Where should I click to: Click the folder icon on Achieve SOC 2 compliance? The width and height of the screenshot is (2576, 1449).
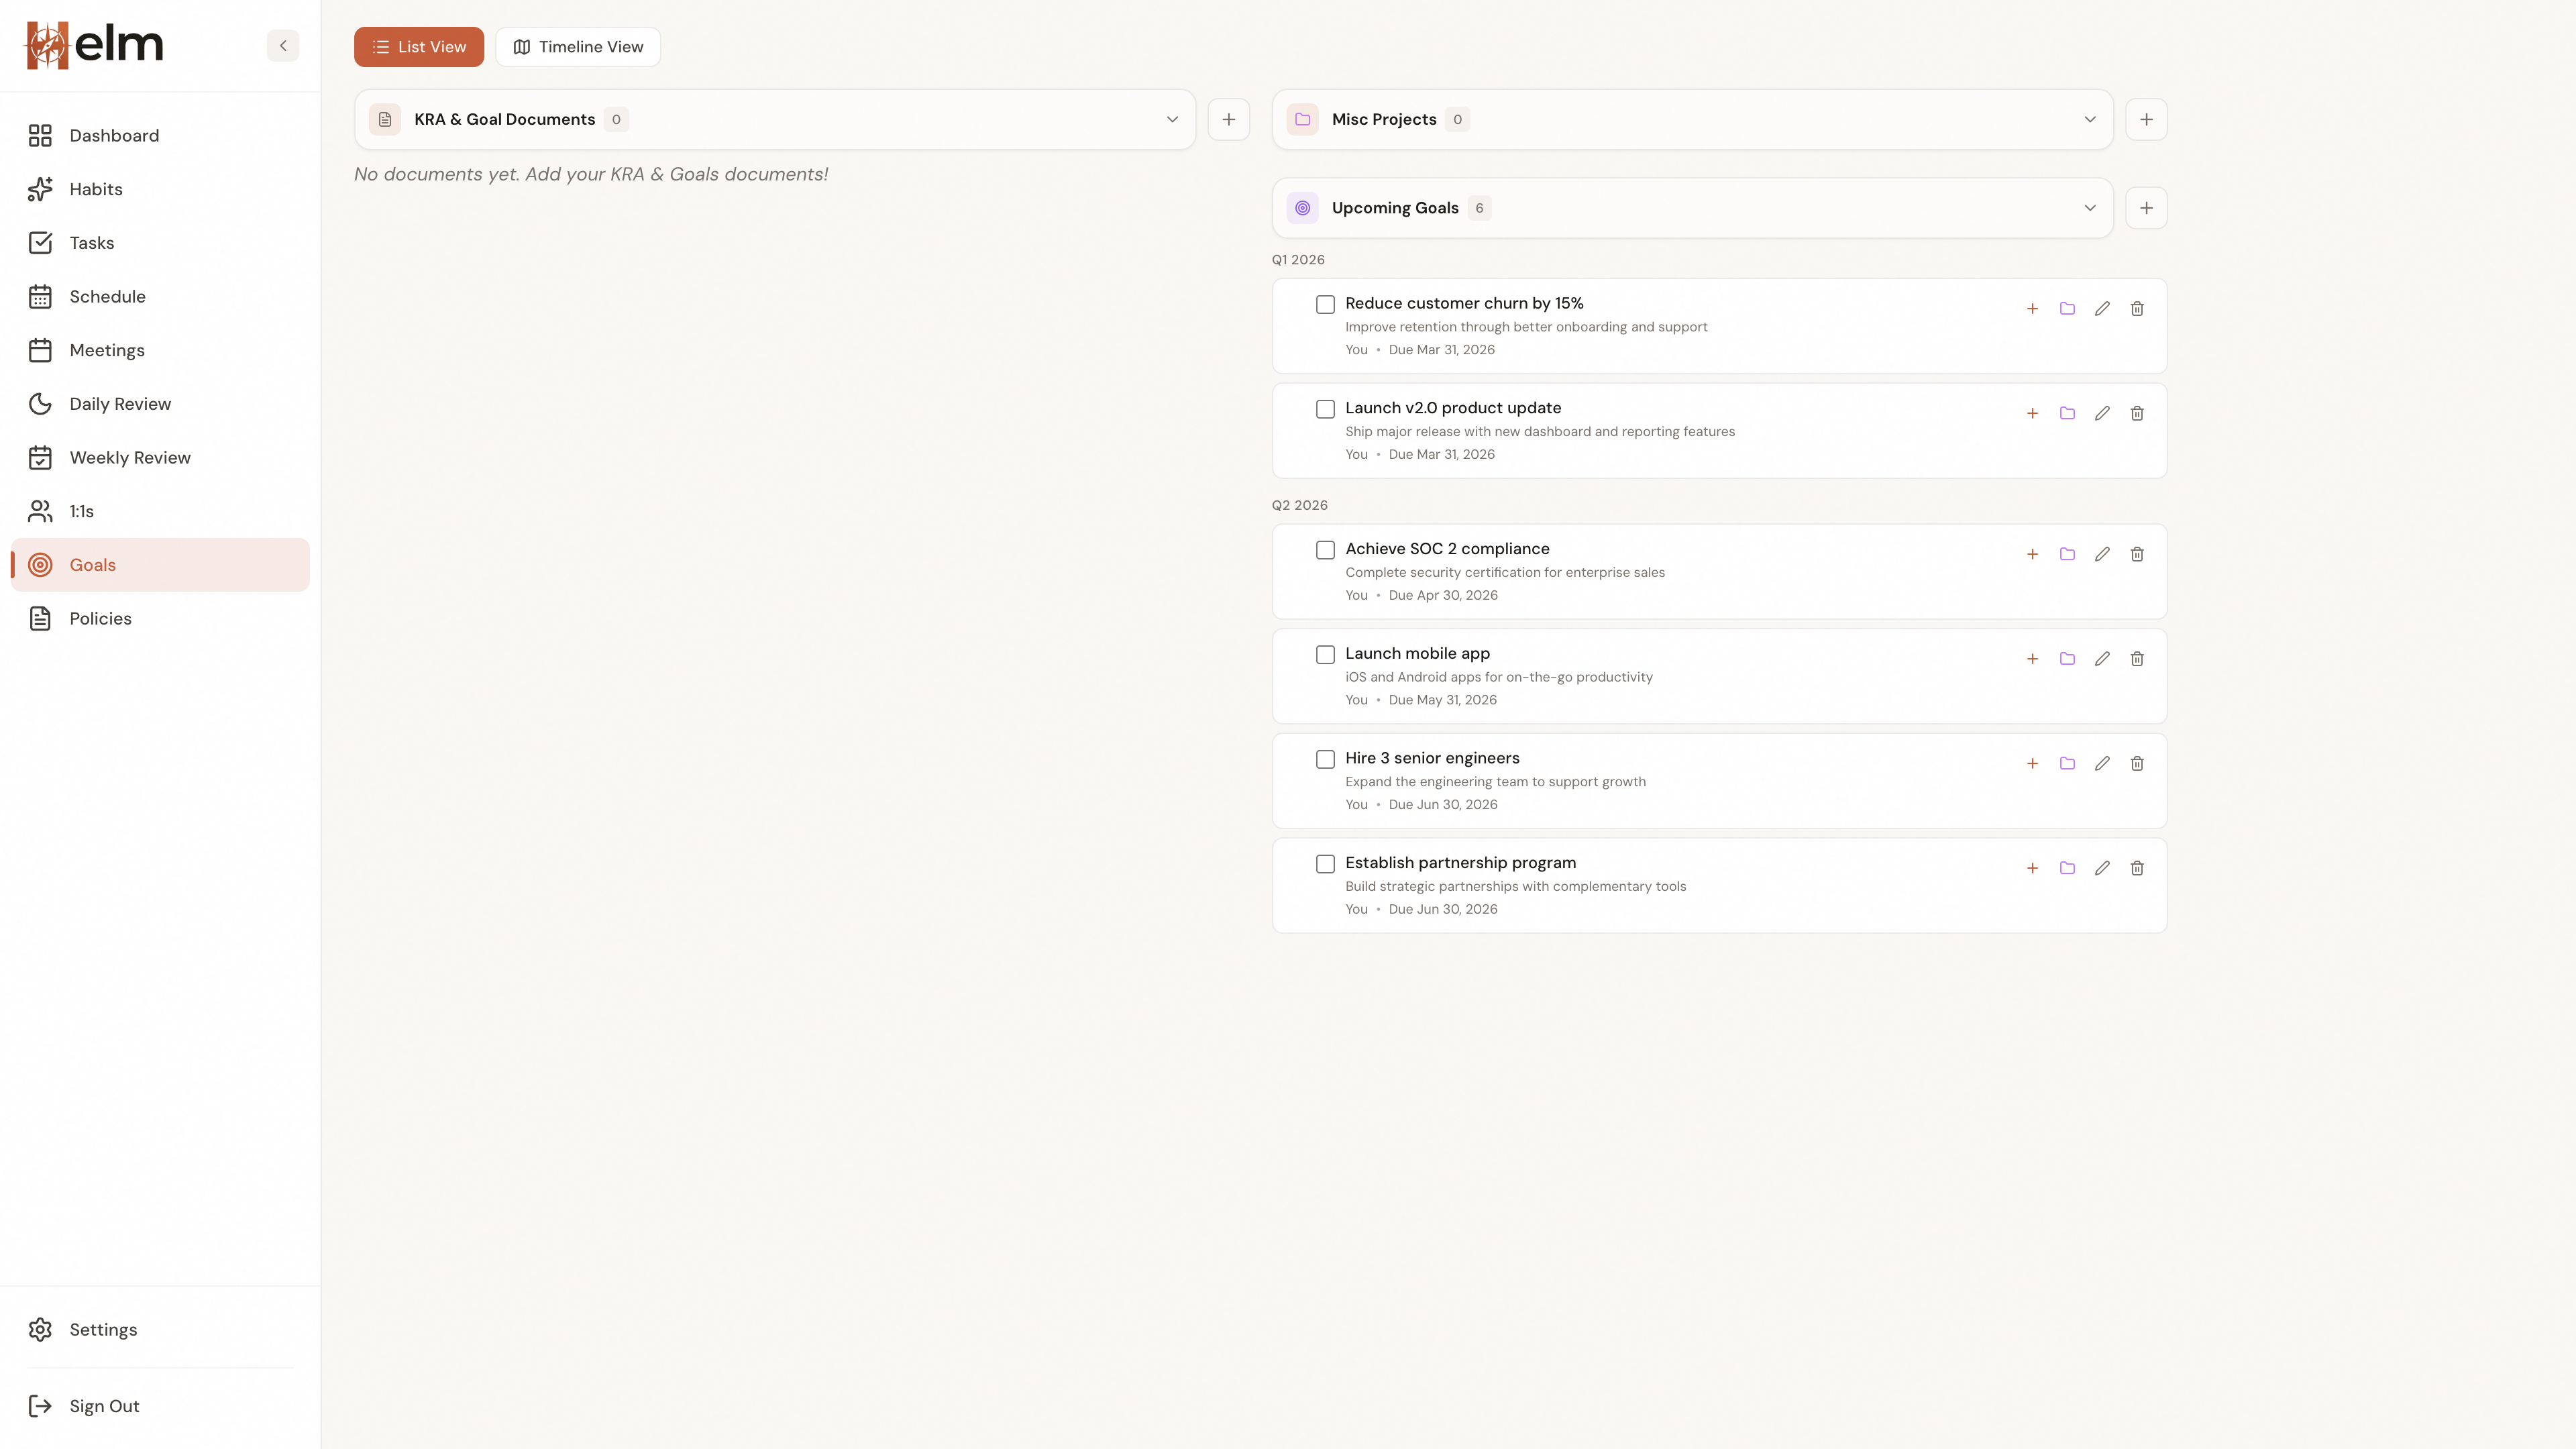2067,553
